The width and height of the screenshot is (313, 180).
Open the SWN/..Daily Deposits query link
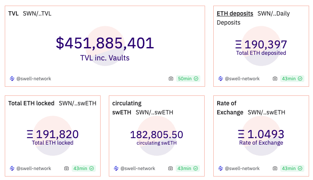[273, 13]
